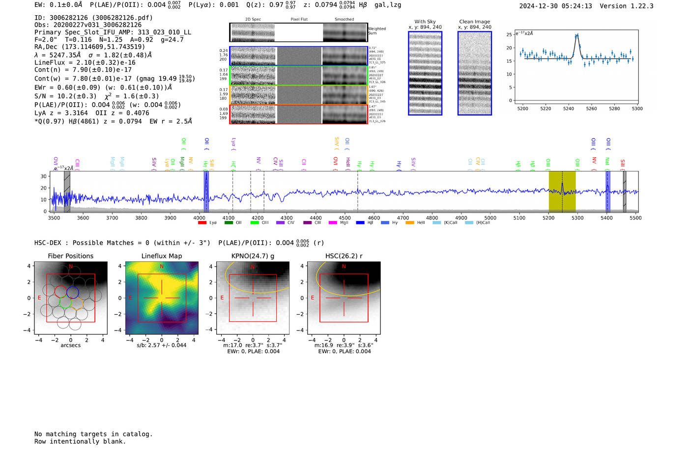
Task: Click the magenta MgII legend swatch
Action: click(333, 223)
